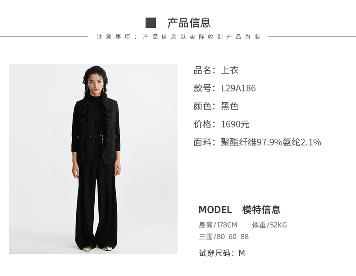Click the style number L29A186

[238, 88]
